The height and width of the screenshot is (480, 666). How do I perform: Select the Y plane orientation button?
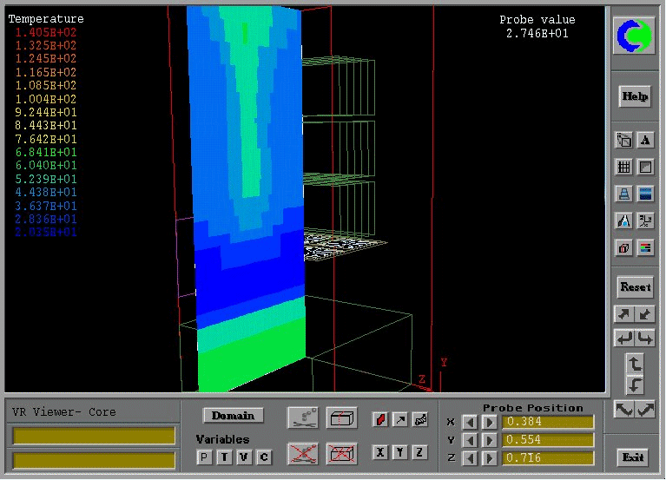399,452
